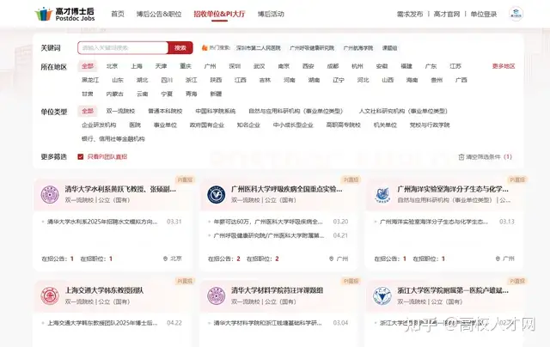Click the red 搜索 button
The image size is (550, 347).
click(179, 48)
